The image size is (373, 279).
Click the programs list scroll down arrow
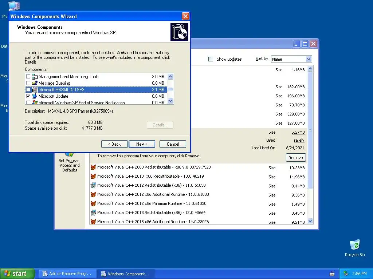pos(310,221)
